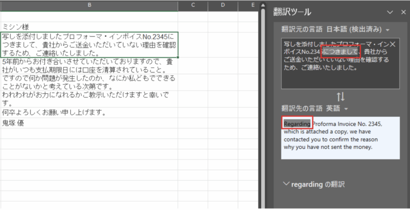Image resolution: width=410 pixels, height=210 pixels.
Task: Collapse the regarding の翻訳 section
Action: 286,184
